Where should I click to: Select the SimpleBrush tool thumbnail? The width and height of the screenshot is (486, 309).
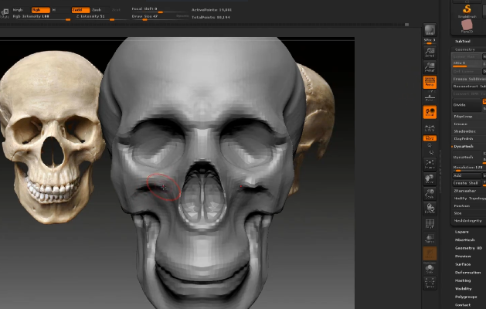tap(467, 9)
